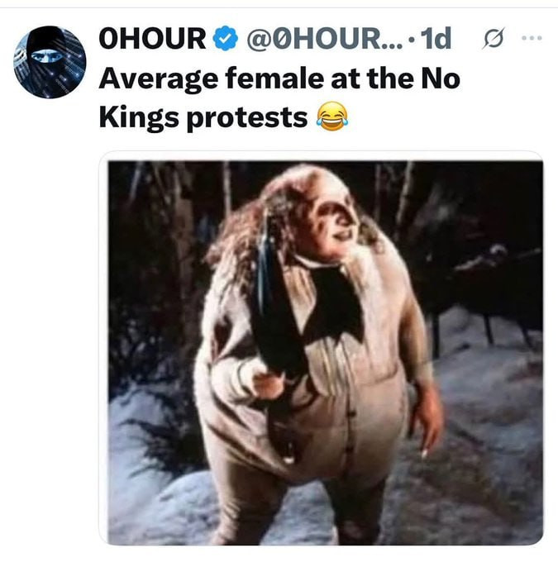Open the attached photo in the tweet
Viewport: 558px width, 562px height.
325,353
